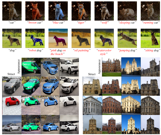
Task: Open the gray sedan structure image
Action: tap(12, 86)
